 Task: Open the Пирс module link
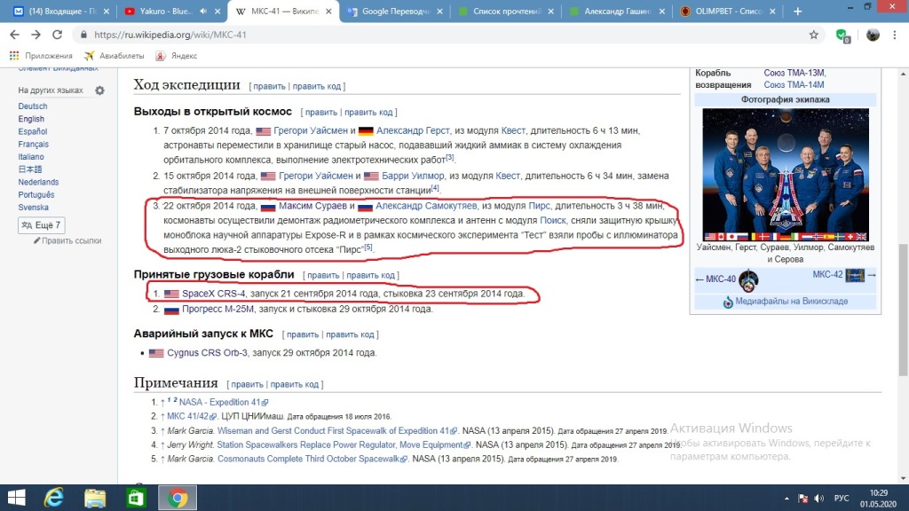[539, 206]
